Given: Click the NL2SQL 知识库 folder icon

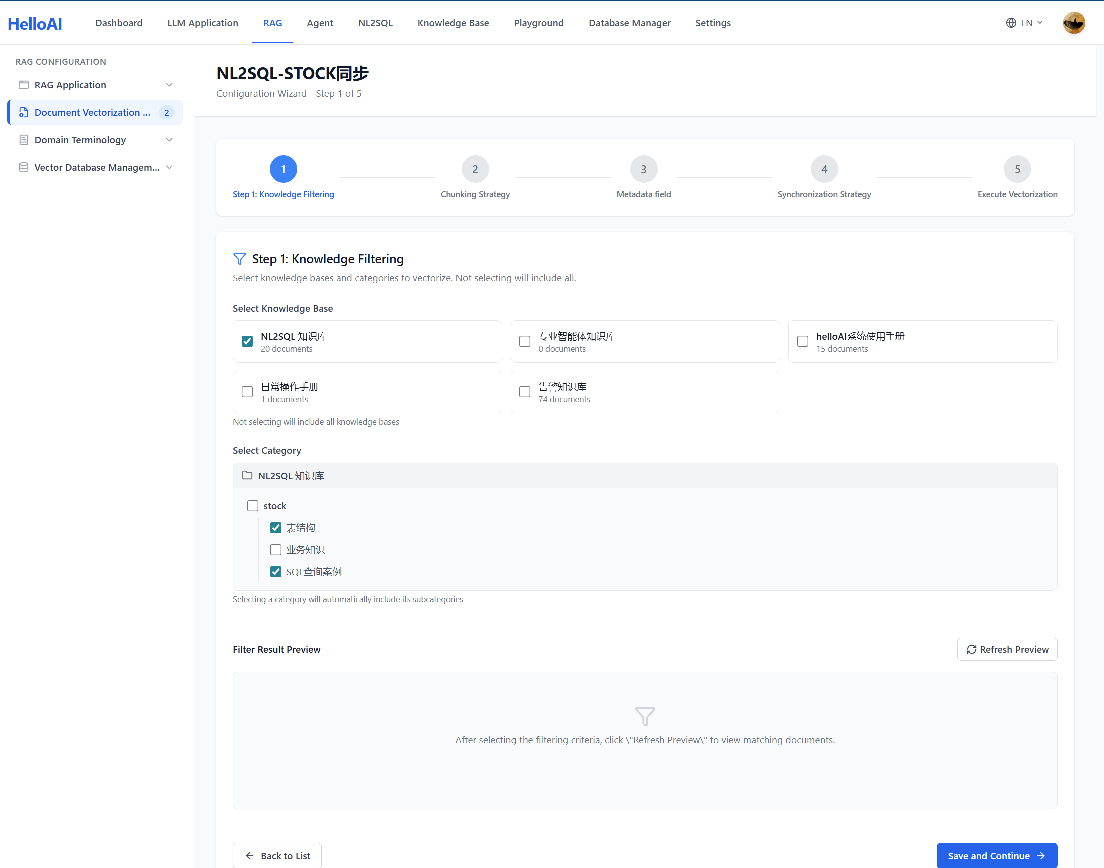Looking at the screenshot, I should pyautogui.click(x=247, y=475).
